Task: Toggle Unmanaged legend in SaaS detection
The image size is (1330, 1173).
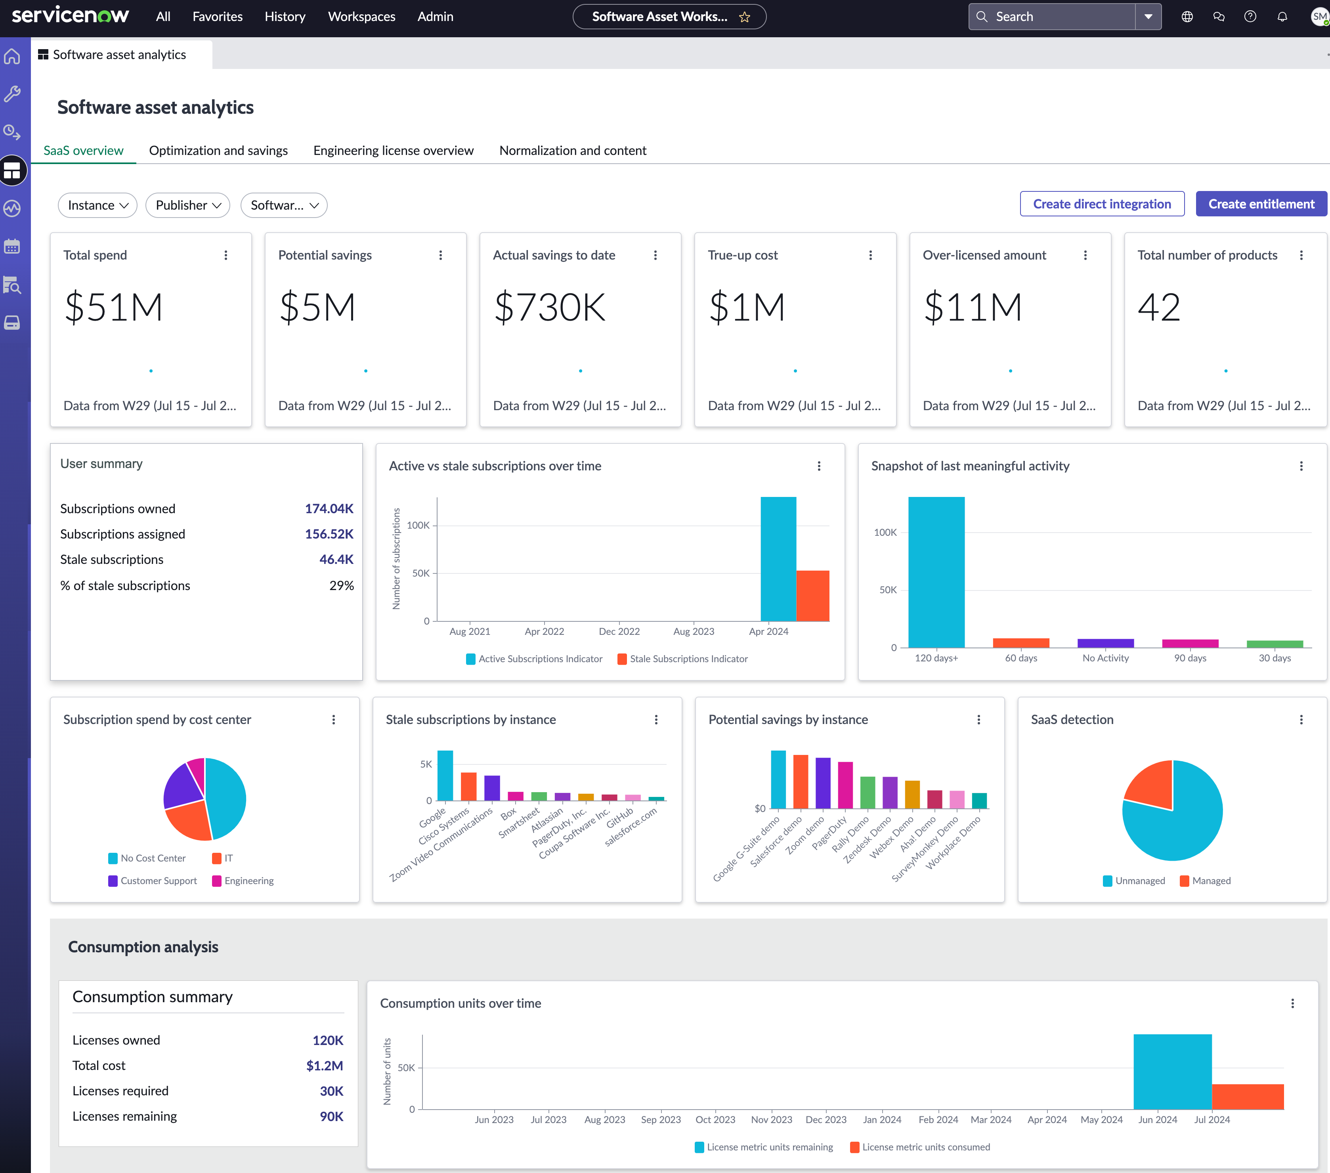Action: (1134, 881)
